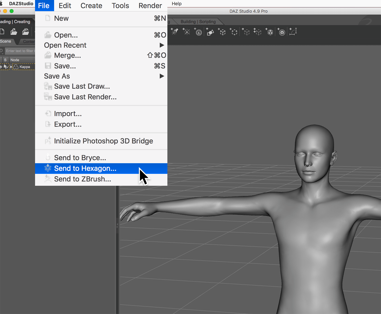Toggle visibility eye for Kappa node
The width and height of the screenshot is (381, 314).
pos(1,67)
